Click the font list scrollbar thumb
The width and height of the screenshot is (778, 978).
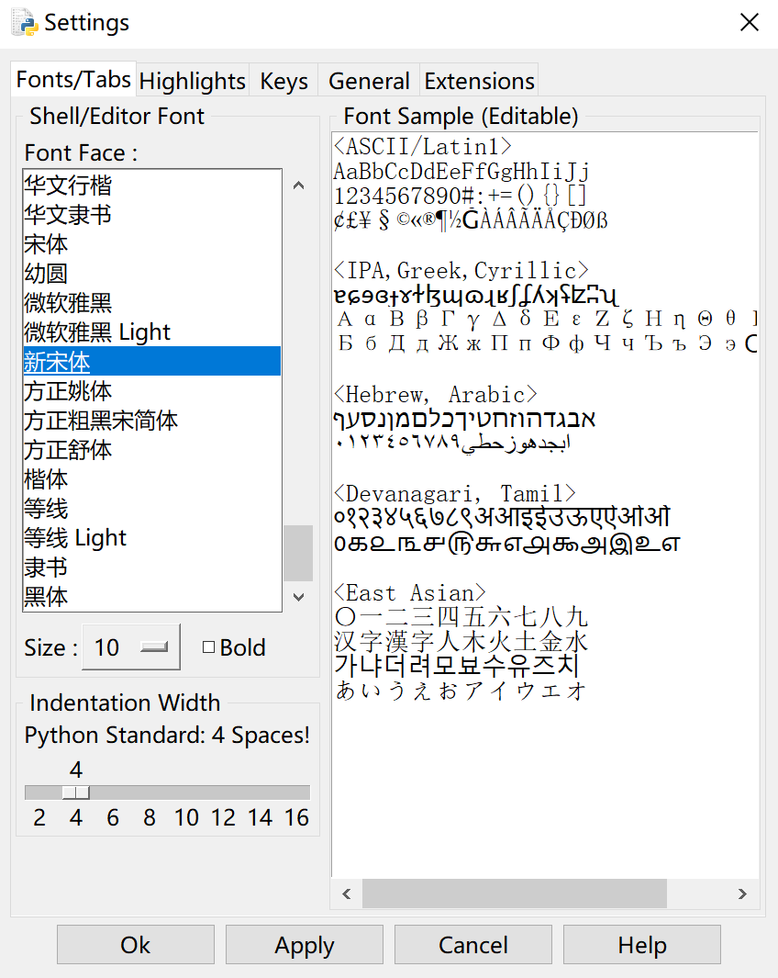point(298,553)
